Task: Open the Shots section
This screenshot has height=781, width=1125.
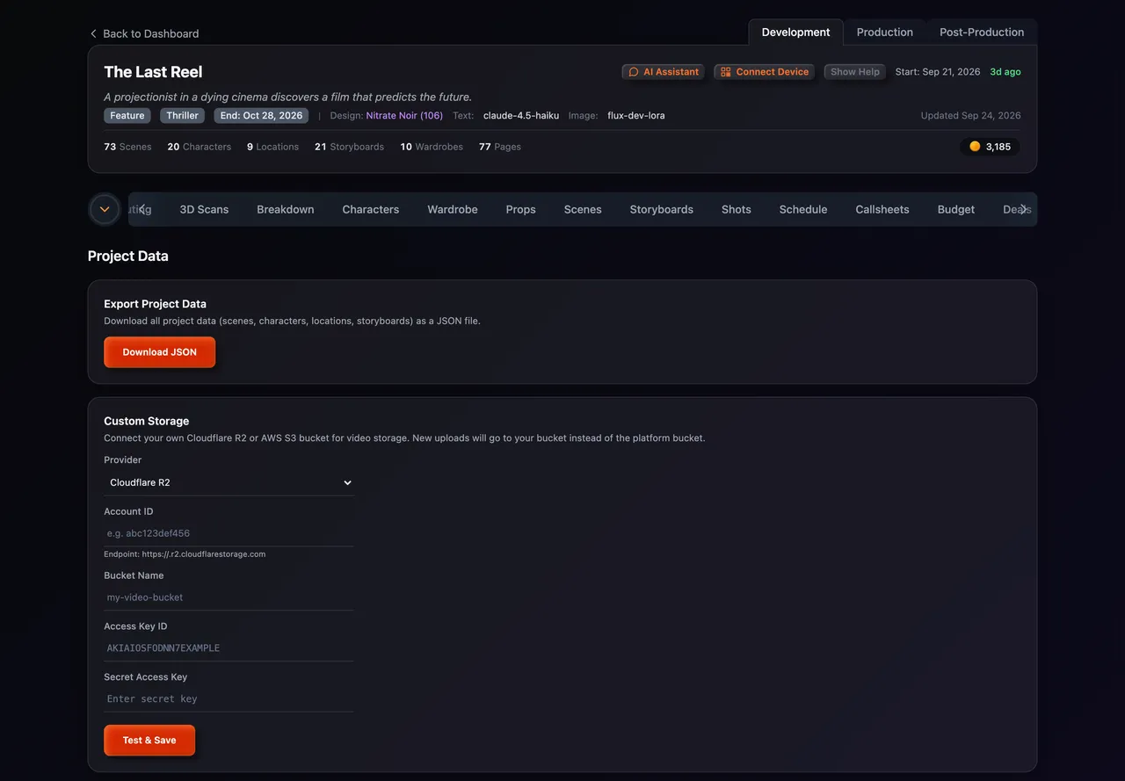Action: pyautogui.click(x=737, y=209)
